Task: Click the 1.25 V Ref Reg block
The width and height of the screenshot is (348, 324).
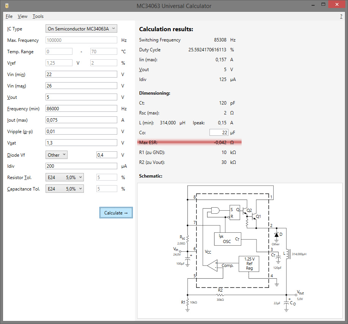Action: pos(249,263)
